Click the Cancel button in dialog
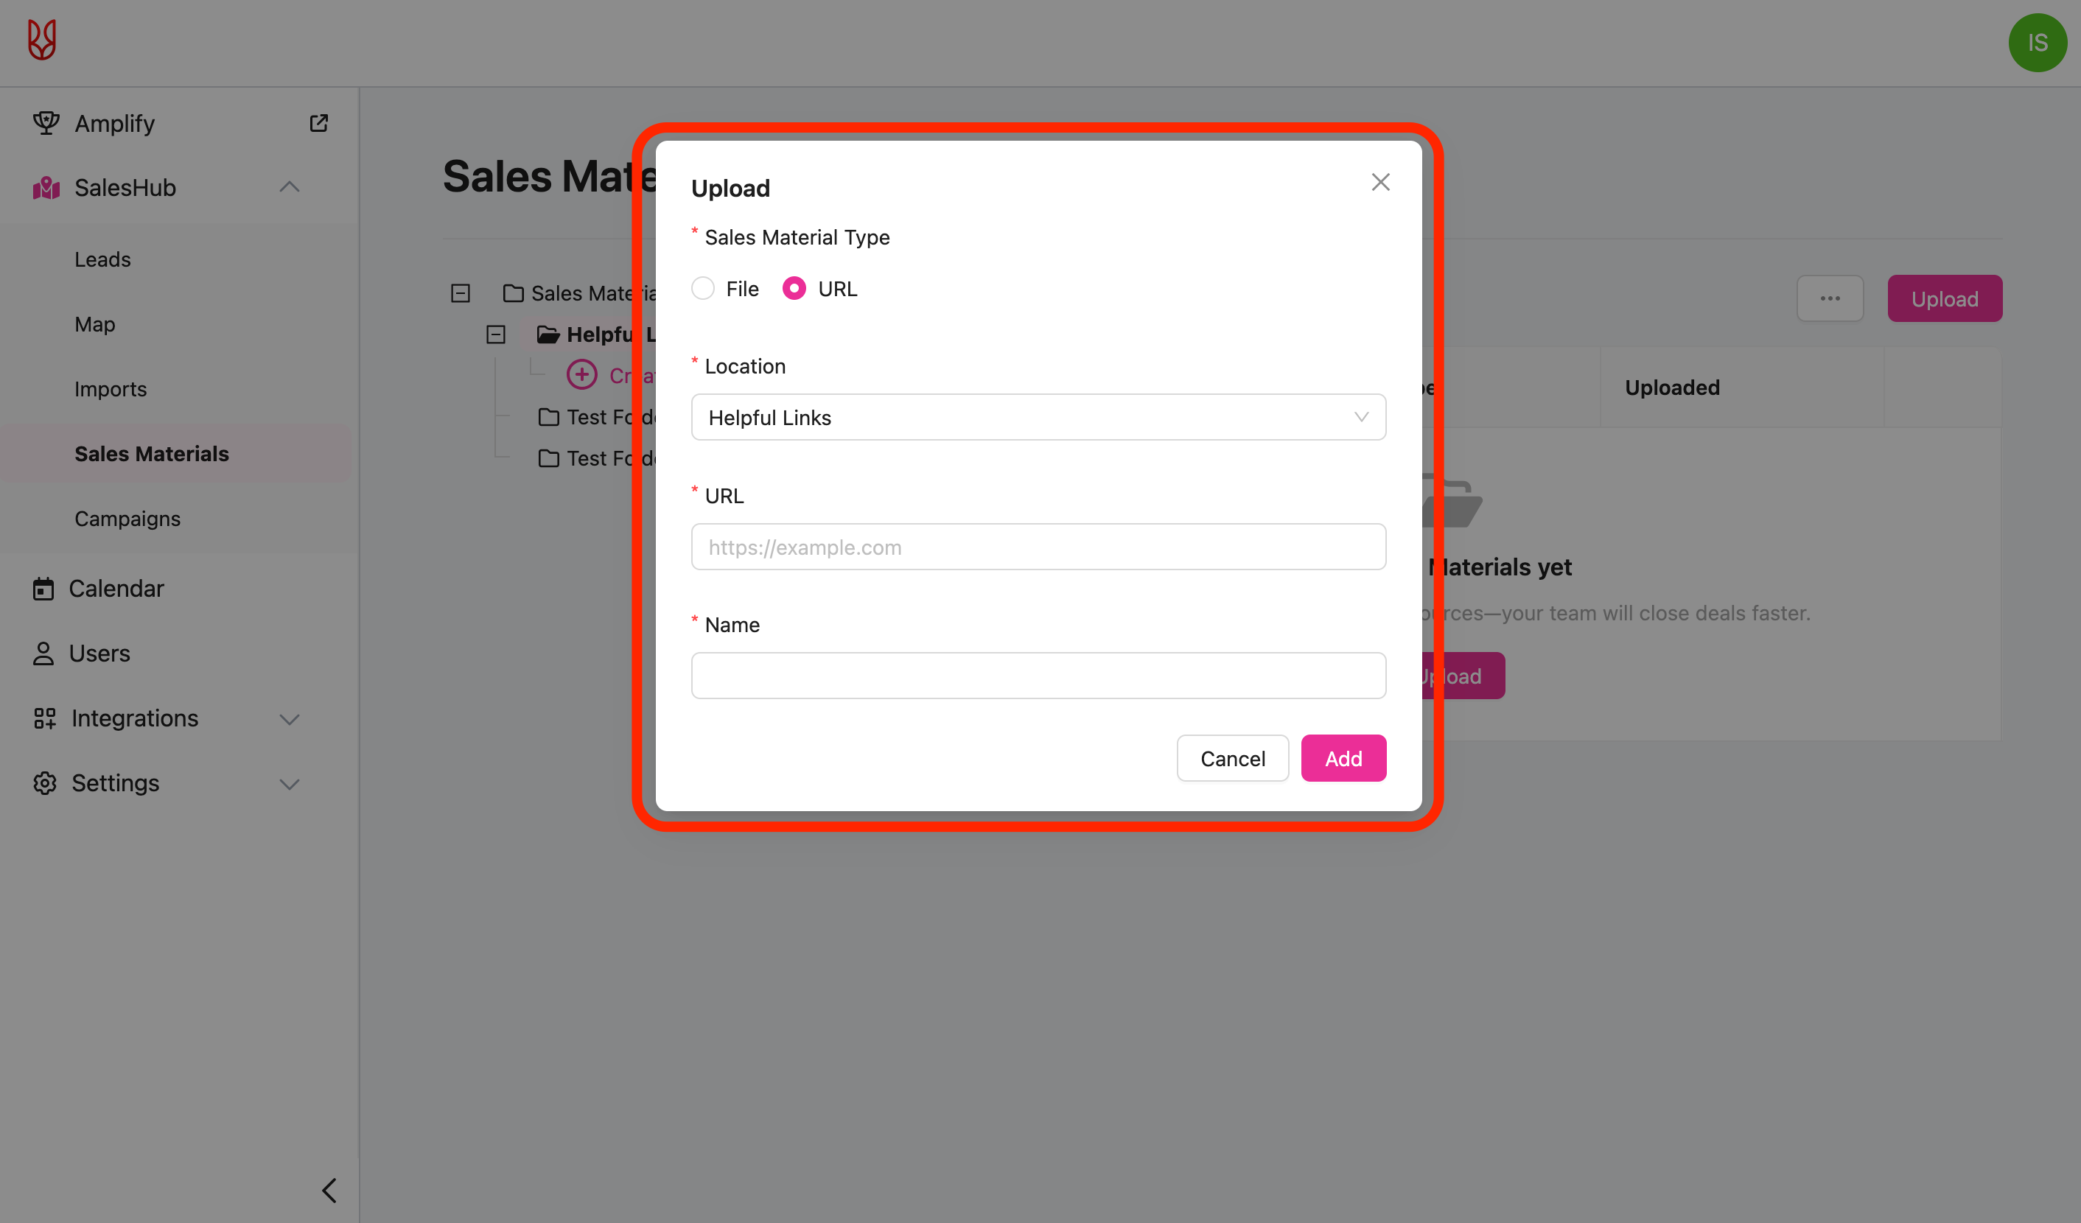This screenshot has height=1223, width=2081. click(1232, 758)
